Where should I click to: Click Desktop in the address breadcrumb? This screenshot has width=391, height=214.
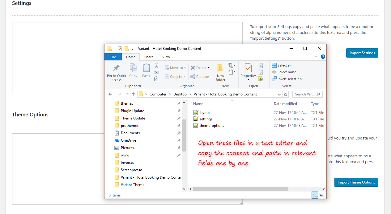coord(180,94)
